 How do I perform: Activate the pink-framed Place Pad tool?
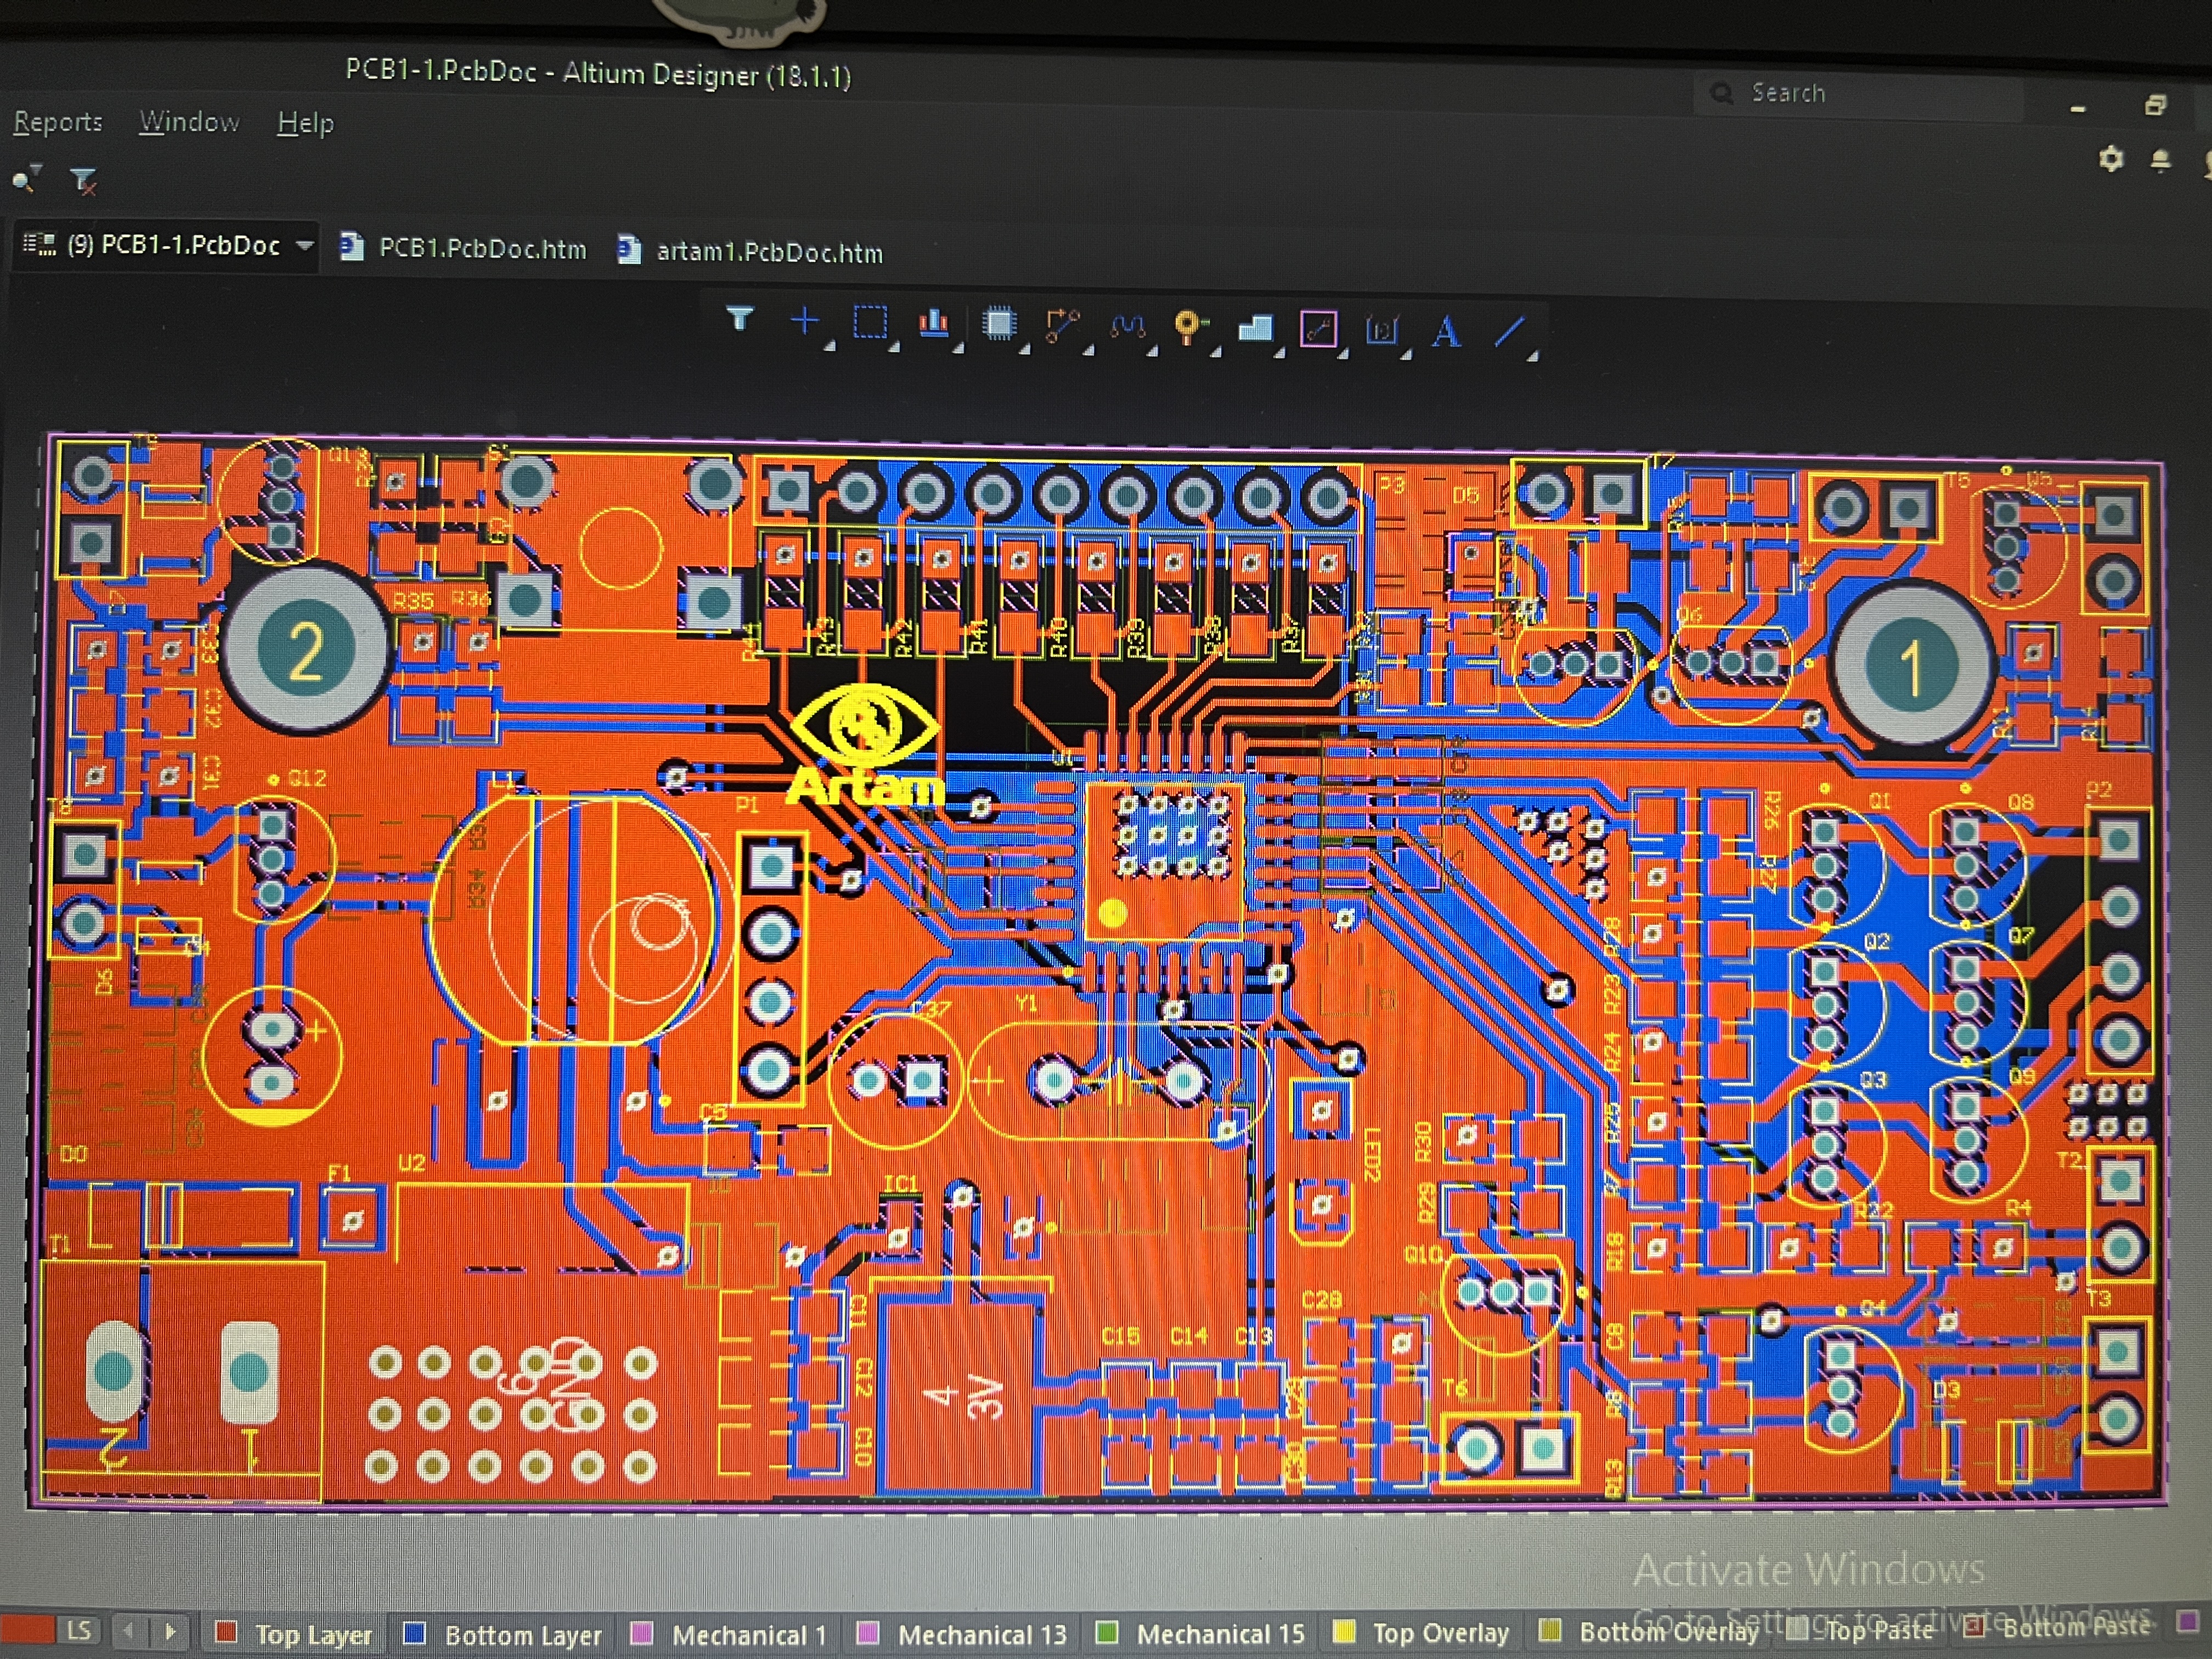point(1318,330)
